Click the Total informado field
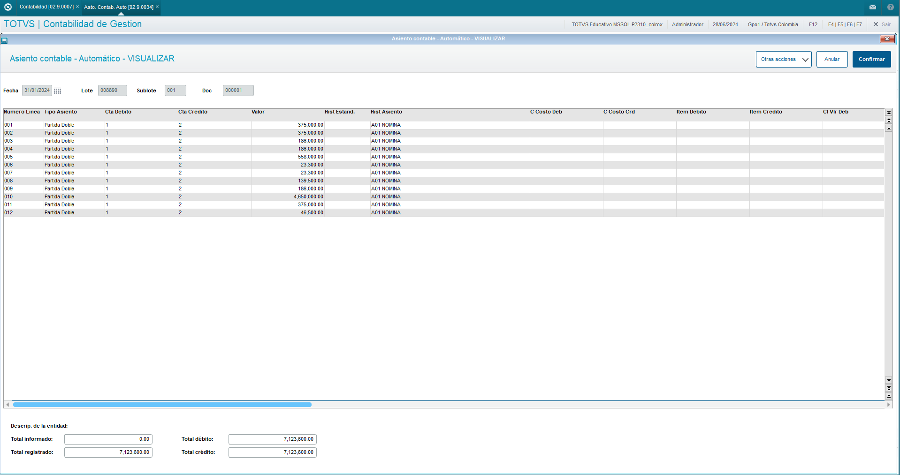The image size is (900, 475). tap(108, 439)
